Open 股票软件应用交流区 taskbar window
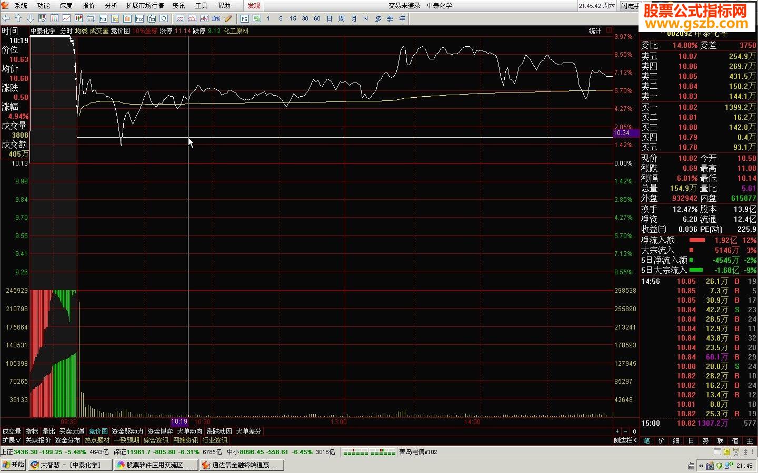The height and width of the screenshot is (473, 758). [155, 465]
